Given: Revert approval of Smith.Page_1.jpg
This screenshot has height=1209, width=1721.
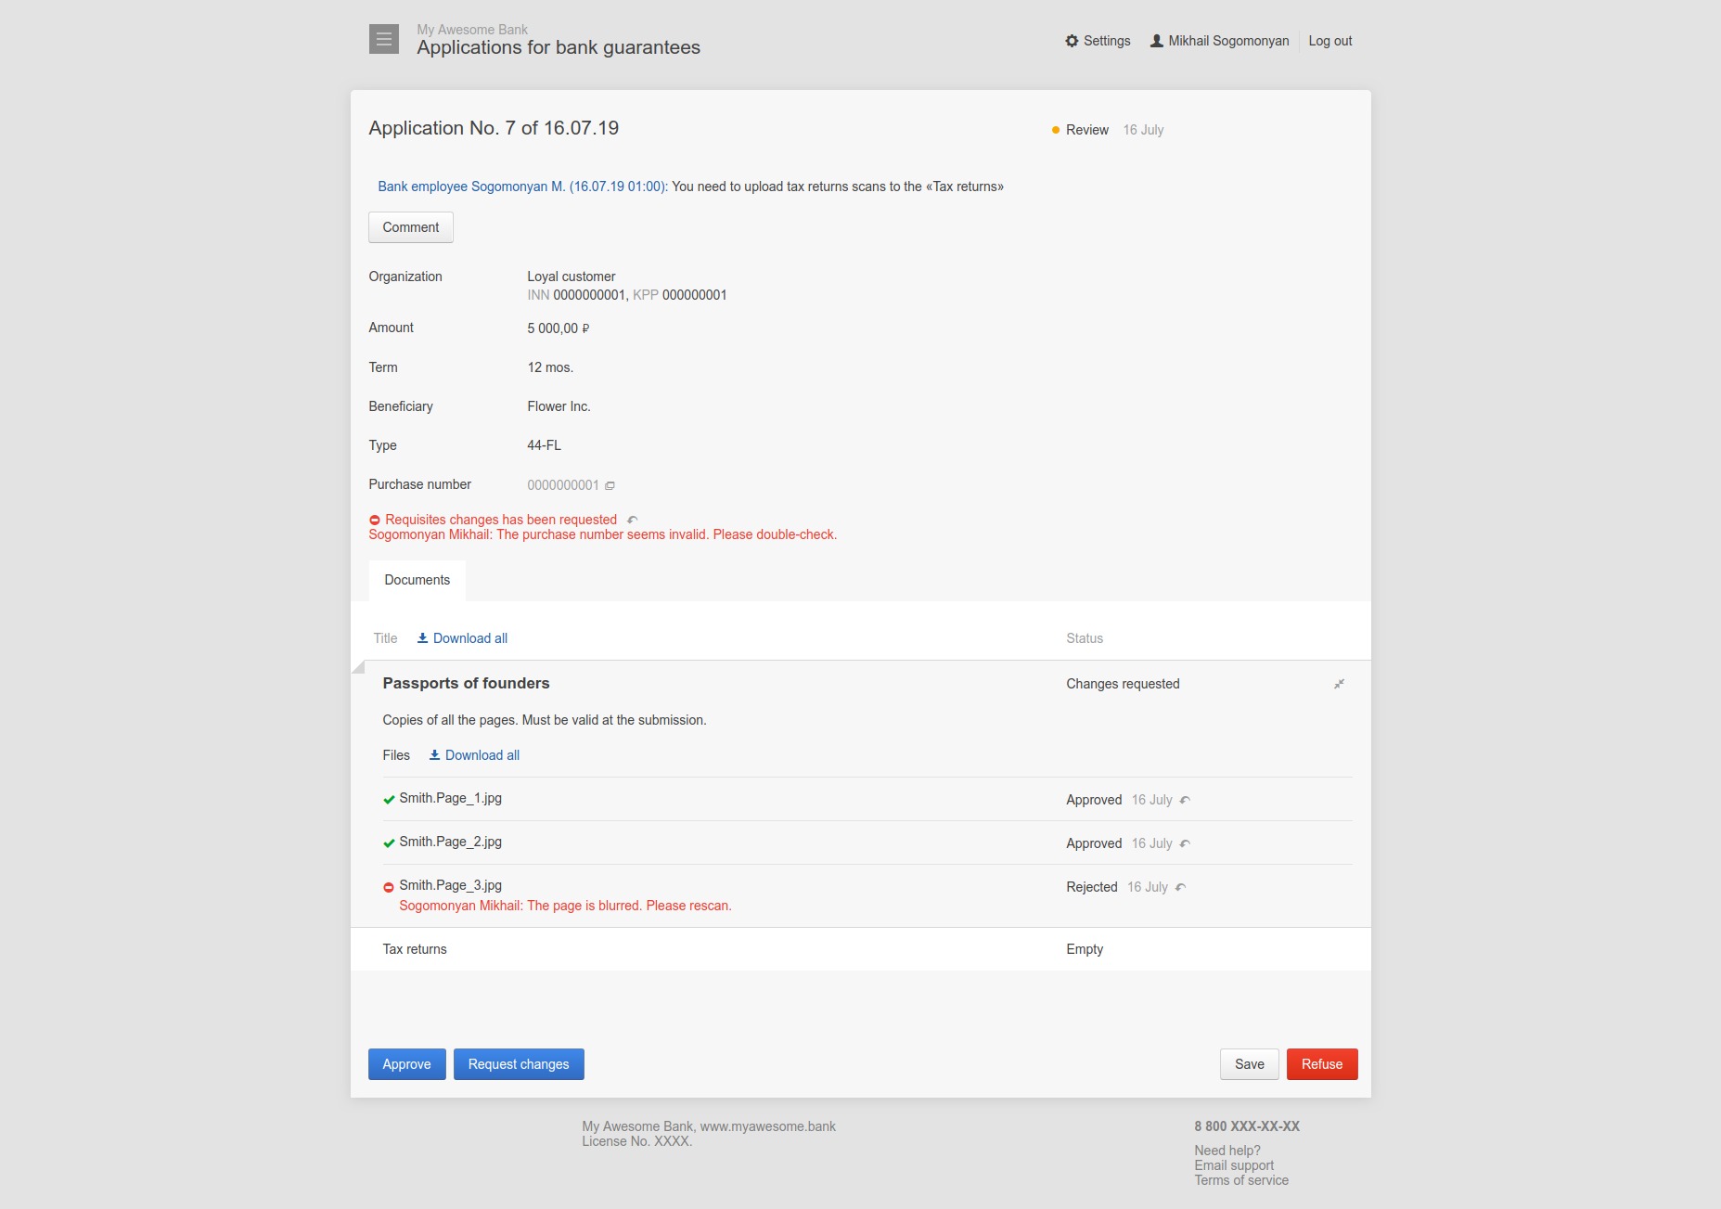Looking at the screenshot, I should (1185, 800).
